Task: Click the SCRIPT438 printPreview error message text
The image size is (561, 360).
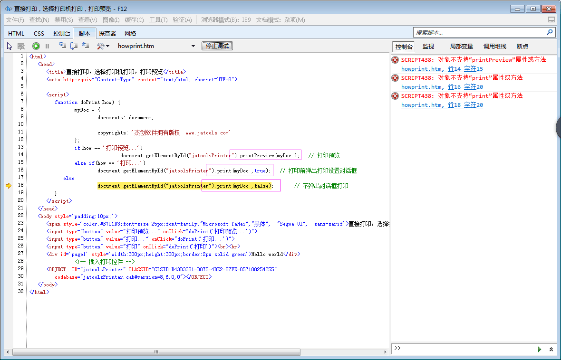Action: point(474,60)
